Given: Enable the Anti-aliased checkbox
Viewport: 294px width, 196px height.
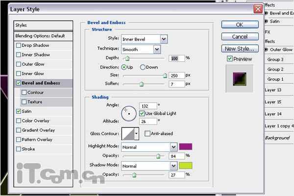Looking at the screenshot, I should pos(147,133).
